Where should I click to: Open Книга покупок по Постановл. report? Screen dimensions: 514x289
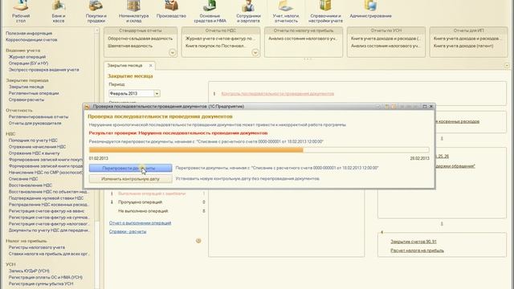pyautogui.click(x=216, y=46)
